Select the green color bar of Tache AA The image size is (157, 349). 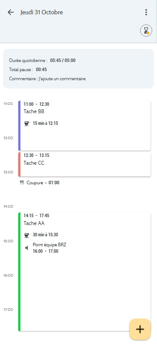pyautogui.click(x=19, y=271)
